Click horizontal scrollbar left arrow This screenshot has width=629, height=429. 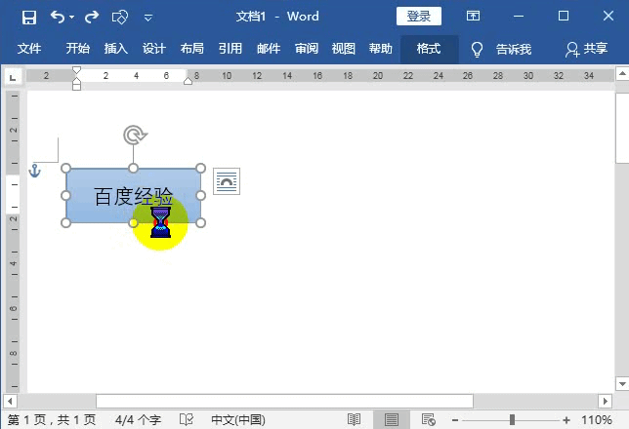pyautogui.click(x=10, y=401)
